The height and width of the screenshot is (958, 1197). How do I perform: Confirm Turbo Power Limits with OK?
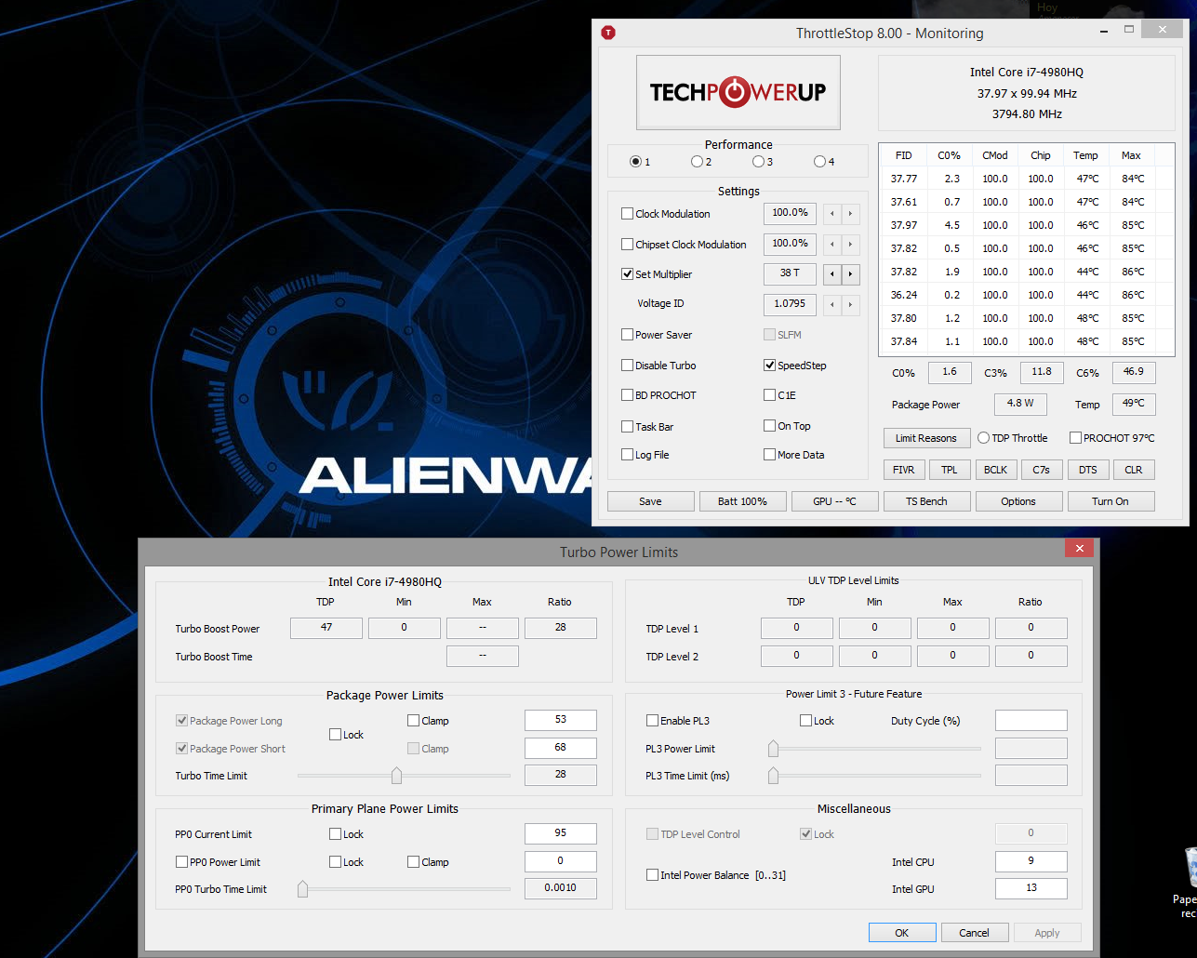[x=902, y=933]
